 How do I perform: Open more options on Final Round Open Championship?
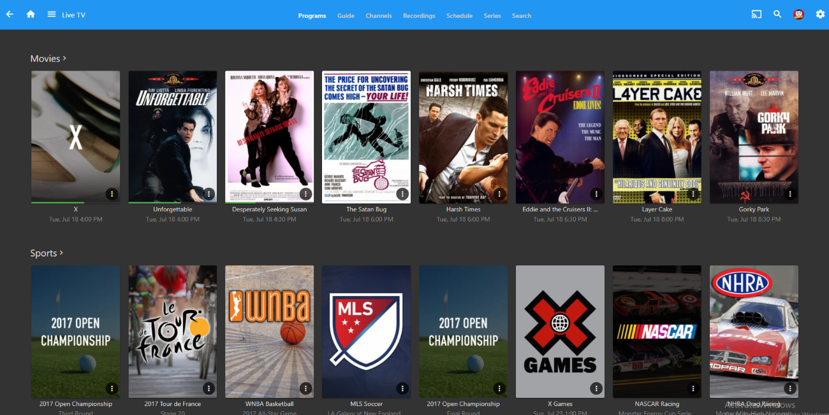click(499, 388)
